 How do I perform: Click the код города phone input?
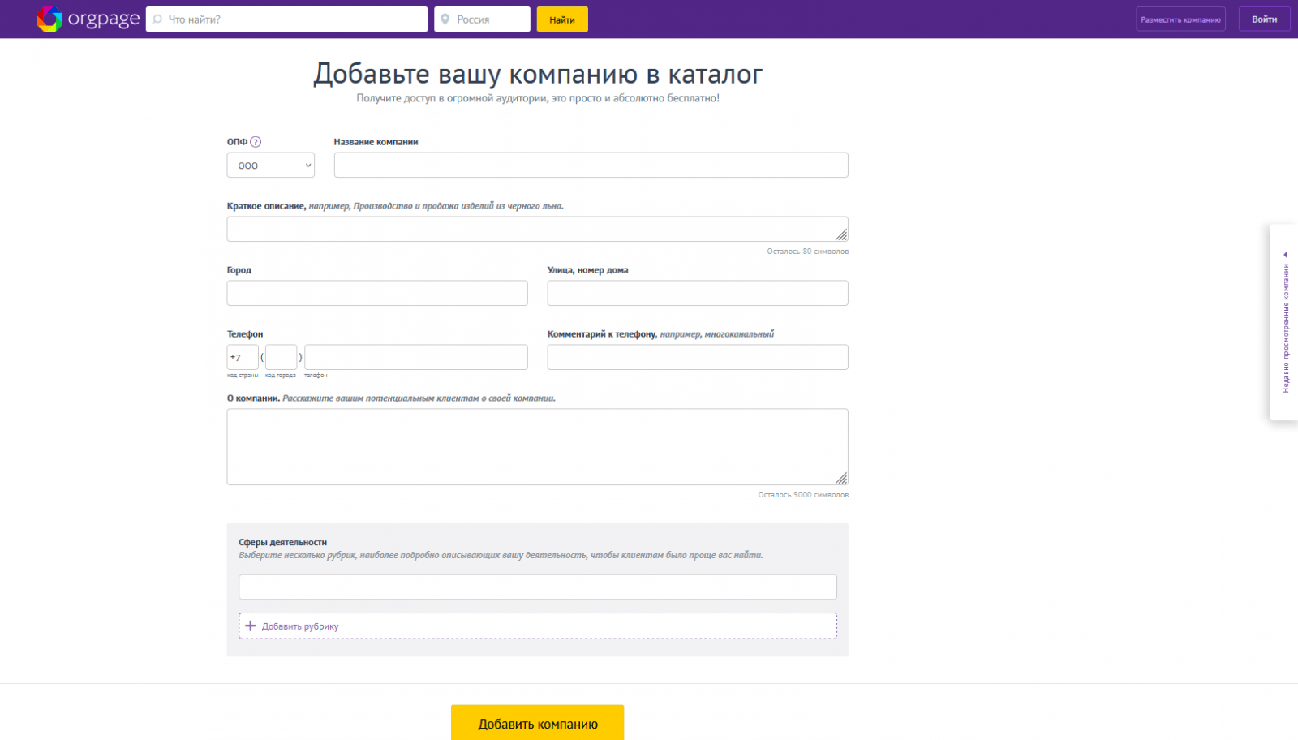point(281,356)
